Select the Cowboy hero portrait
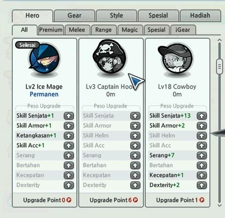 point(176,59)
